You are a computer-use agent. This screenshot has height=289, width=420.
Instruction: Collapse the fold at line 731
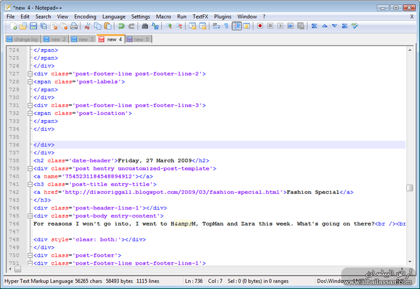[30, 105]
